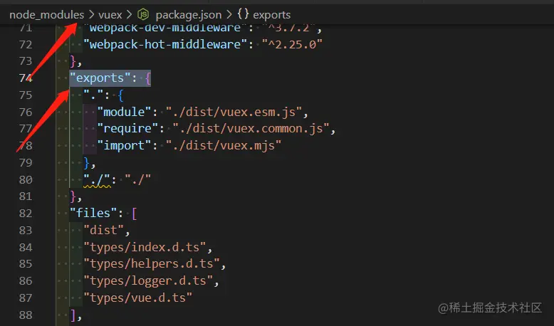Open node_modules breadcrumb segment
Screen dimensions: 554x326
(46, 15)
